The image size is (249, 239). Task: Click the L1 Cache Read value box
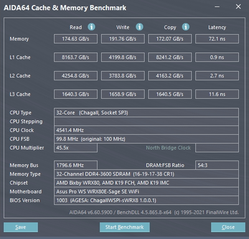tap(76, 57)
